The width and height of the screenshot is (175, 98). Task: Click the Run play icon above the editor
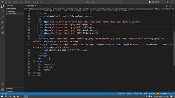point(167,6)
